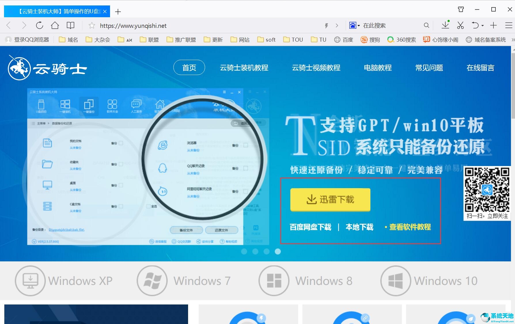Open the browser download manager icon
This screenshot has height=324, width=515.
(x=445, y=25)
